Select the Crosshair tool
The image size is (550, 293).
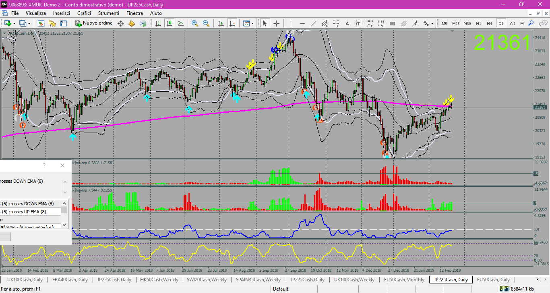[x=276, y=23]
